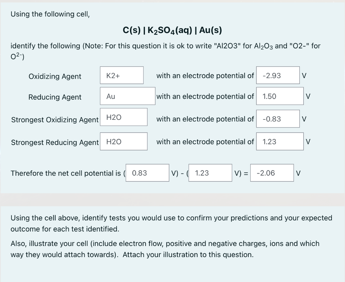
Task: Select the illustration instructions paragraph
Action: point(165,249)
